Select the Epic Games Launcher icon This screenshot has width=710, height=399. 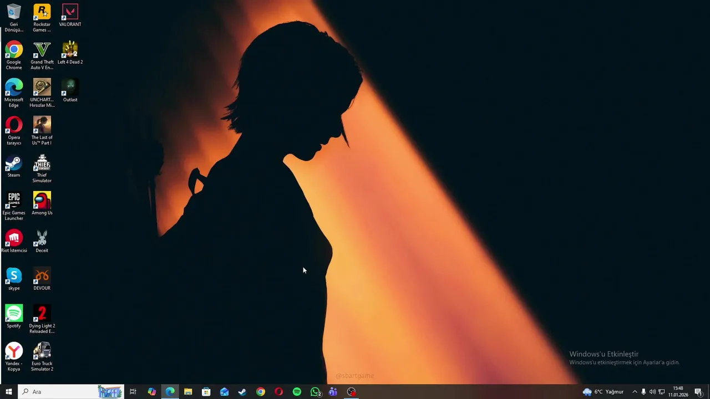tap(14, 206)
